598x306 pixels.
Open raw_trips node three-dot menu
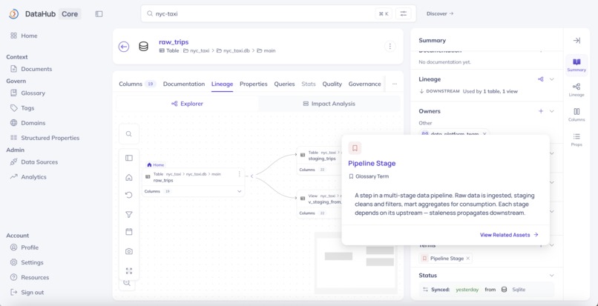[239, 174]
